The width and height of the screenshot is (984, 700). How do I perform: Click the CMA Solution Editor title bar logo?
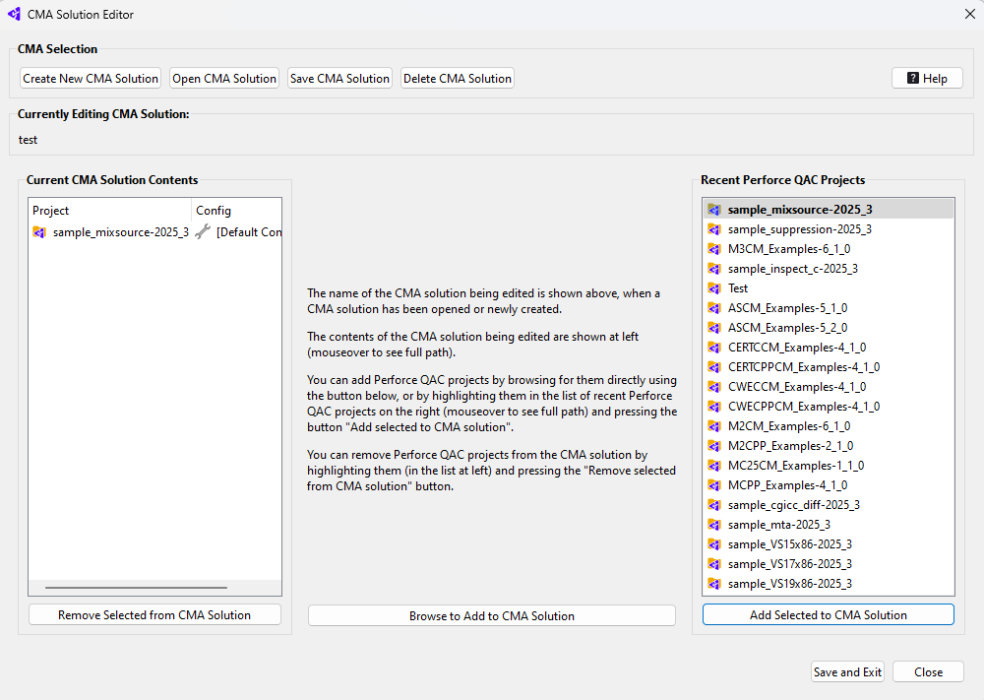[x=14, y=14]
